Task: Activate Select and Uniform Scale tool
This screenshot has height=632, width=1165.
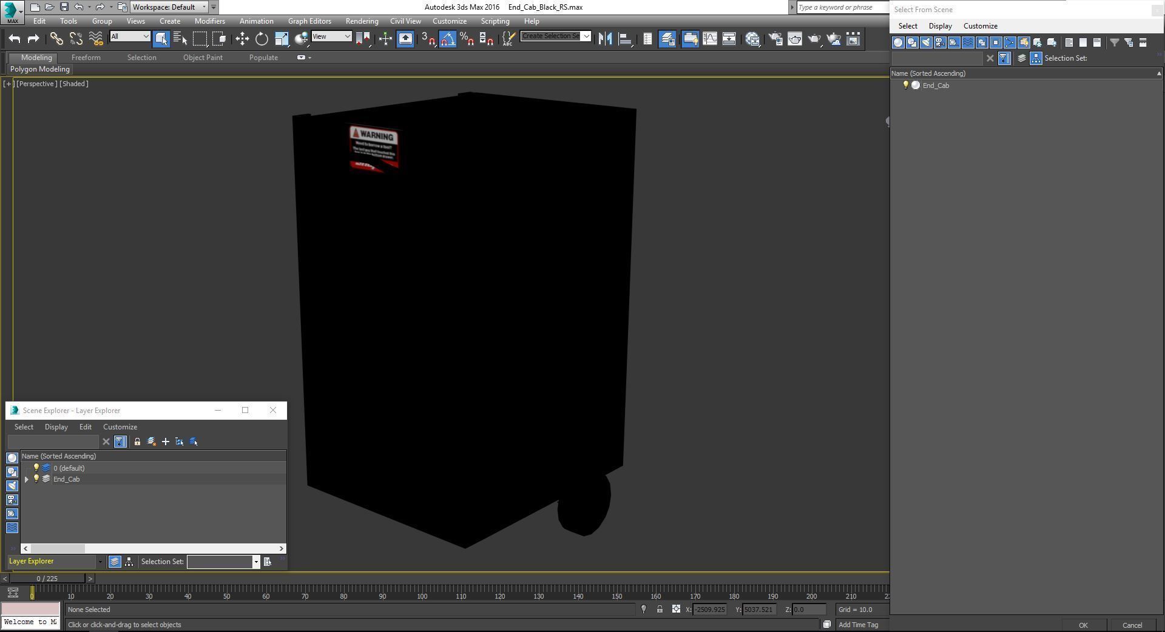Action: click(x=282, y=39)
